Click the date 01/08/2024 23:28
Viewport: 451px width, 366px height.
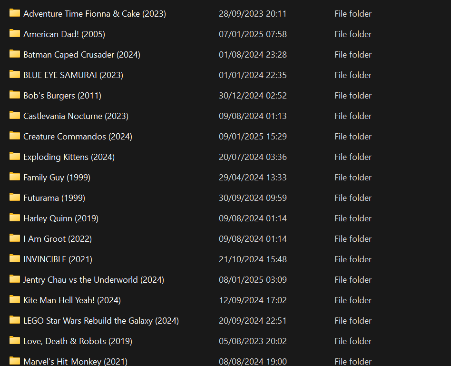tap(253, 55)
